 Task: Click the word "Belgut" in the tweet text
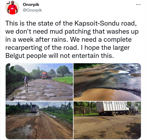pos(15,56)
